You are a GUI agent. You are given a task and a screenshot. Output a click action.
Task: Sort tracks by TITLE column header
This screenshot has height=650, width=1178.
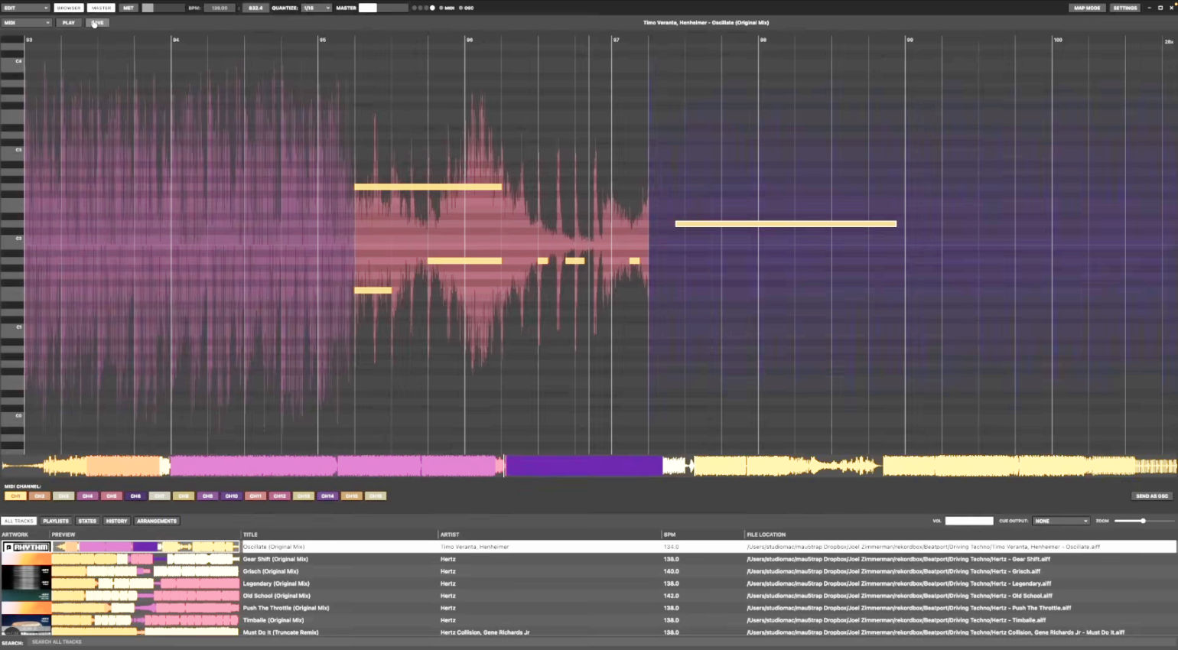(x=250, y=535)
